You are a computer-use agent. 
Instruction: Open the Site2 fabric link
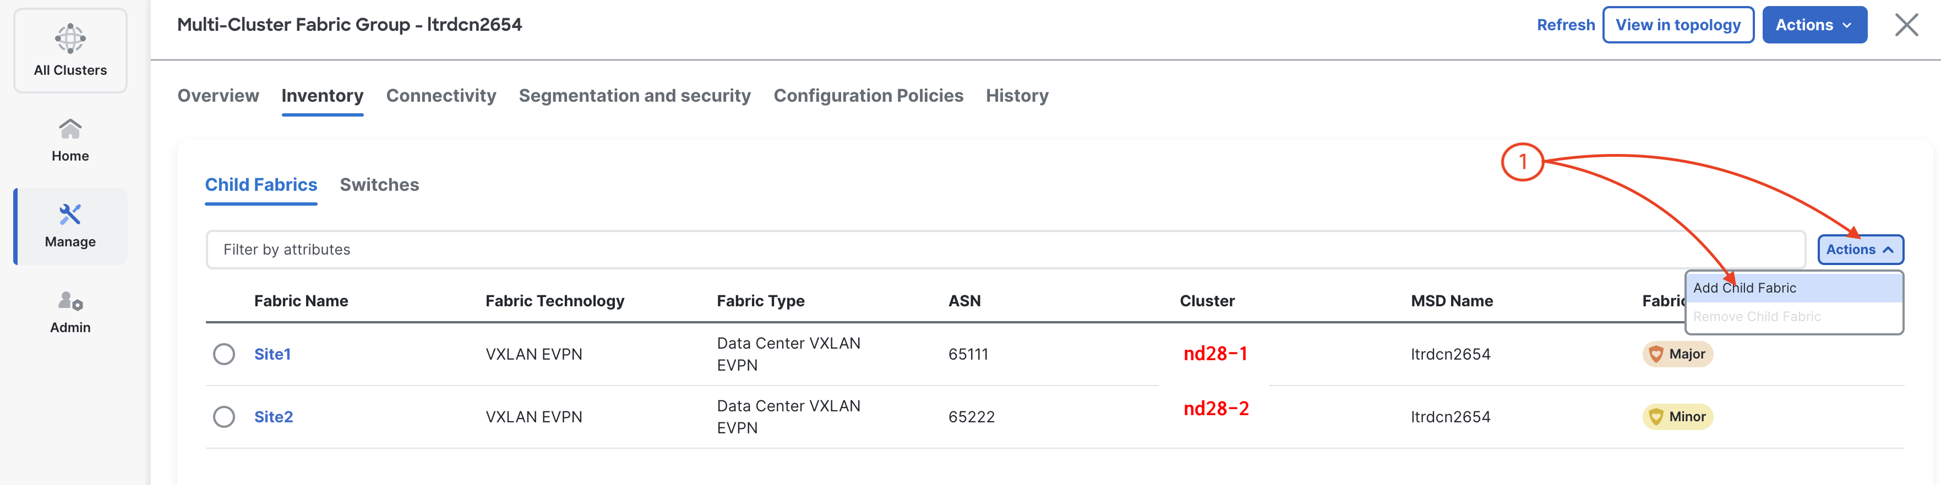pyautogui.click(x=273, y=416)
